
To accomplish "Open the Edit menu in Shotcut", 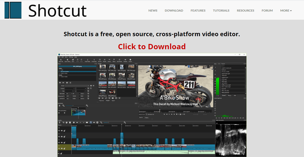I will [63, 57].
